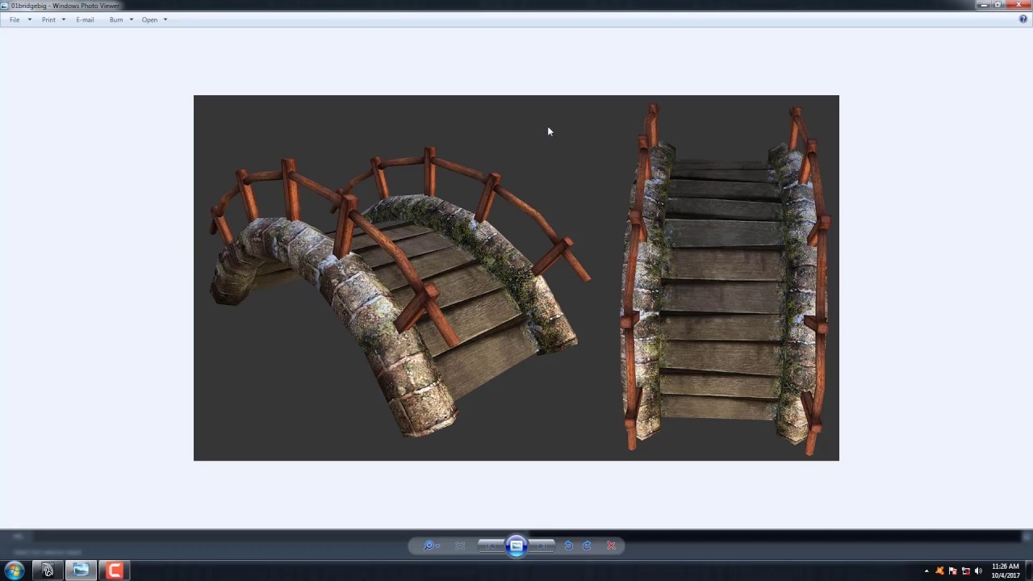Viewport: 1033px width, 581px height.
Task: Rotate the image counterclockwise
Action: tap(568, 545)
